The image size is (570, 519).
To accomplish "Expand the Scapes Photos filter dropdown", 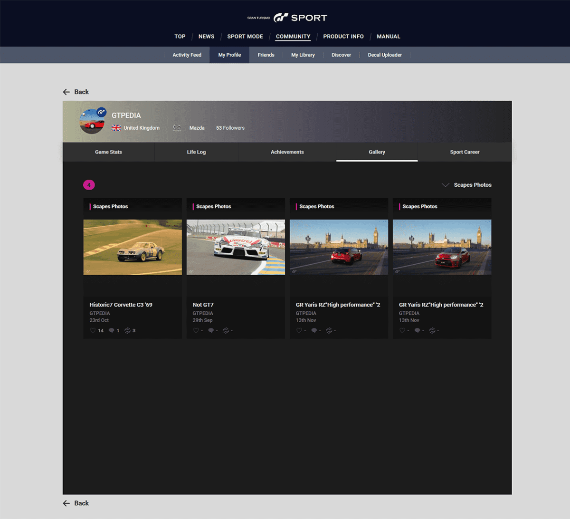I will [x=466, y=185].
